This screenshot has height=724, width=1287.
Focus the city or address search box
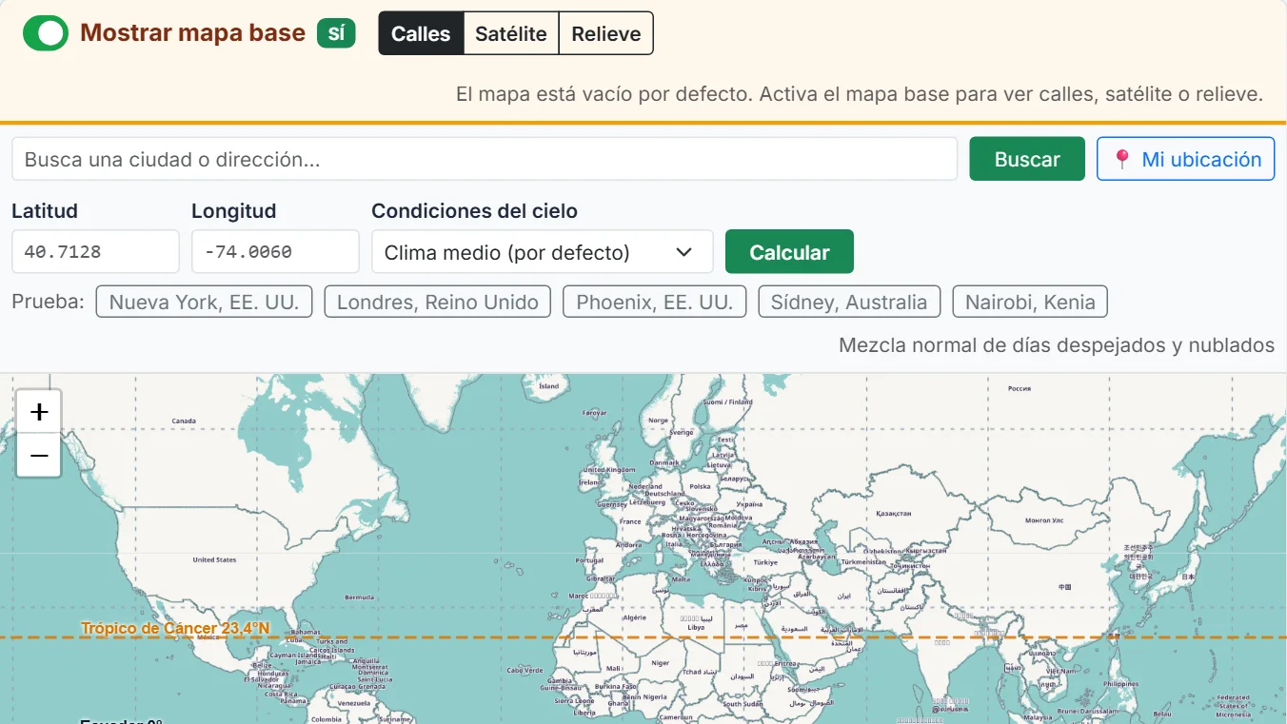click(x=485, y=159)
